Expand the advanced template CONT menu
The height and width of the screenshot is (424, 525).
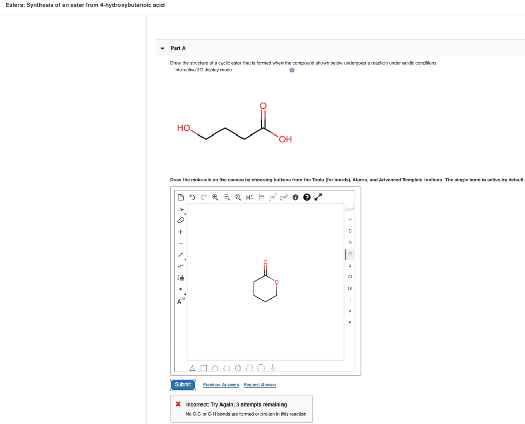click(283, 198)
